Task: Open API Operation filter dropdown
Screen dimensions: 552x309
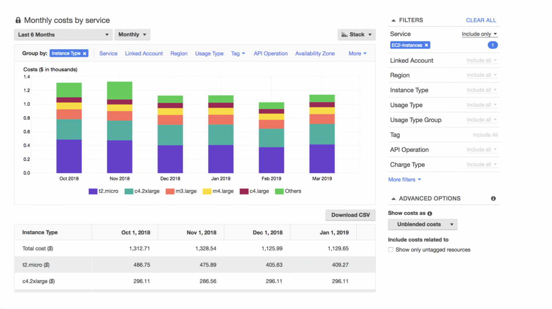Action: 482,150
